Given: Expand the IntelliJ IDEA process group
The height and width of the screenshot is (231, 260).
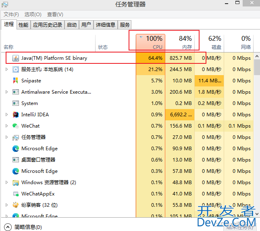Looking at the screenshot, I should pos(6,114).
